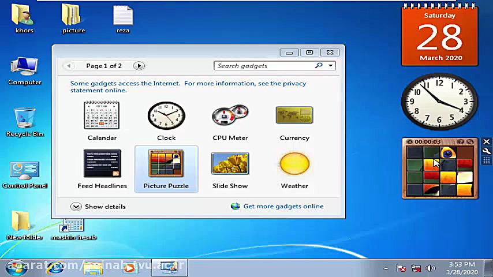
Task: Select the Weather gadget
Action: click(x=294, y=170)
